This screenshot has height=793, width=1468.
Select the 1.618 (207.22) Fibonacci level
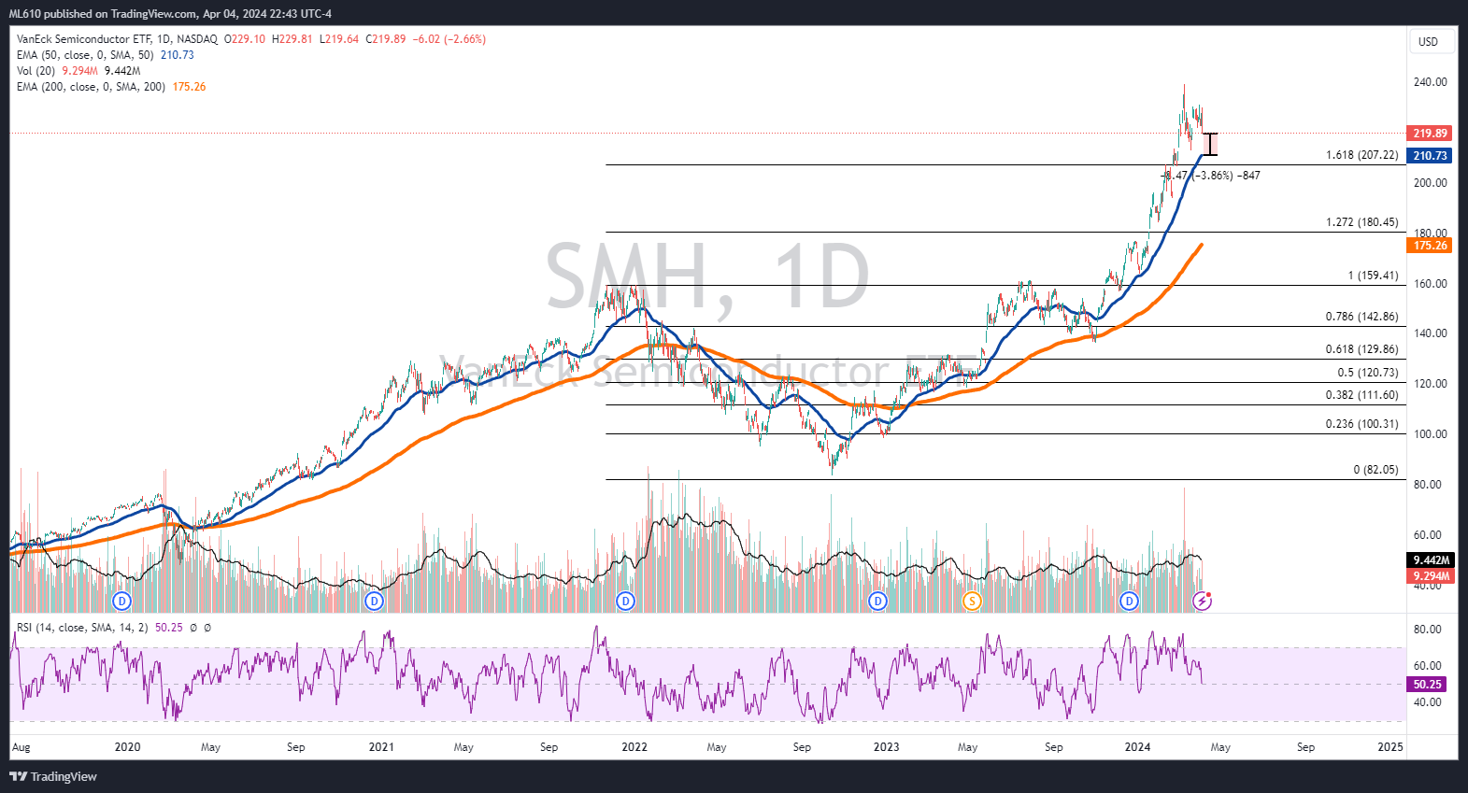1362,155
